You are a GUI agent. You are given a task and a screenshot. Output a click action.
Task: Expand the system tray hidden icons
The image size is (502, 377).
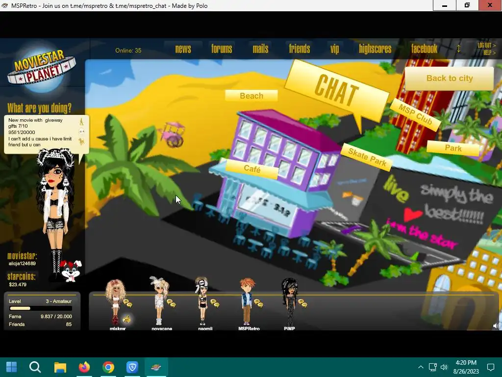pos(421,367)
